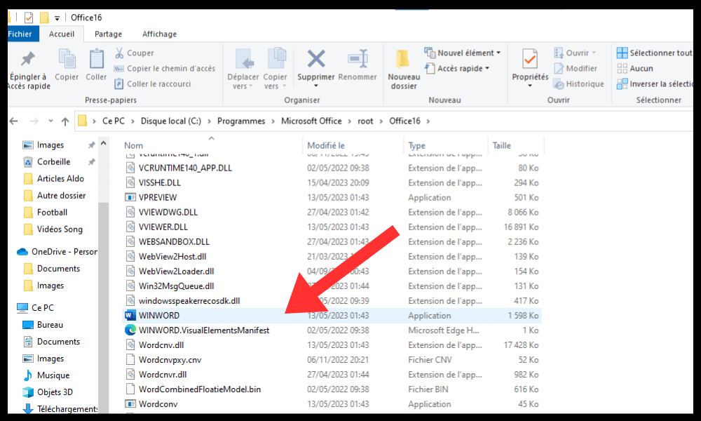
Task: Select the VPREVIEW application icon
Action: (x=130, y=197)
